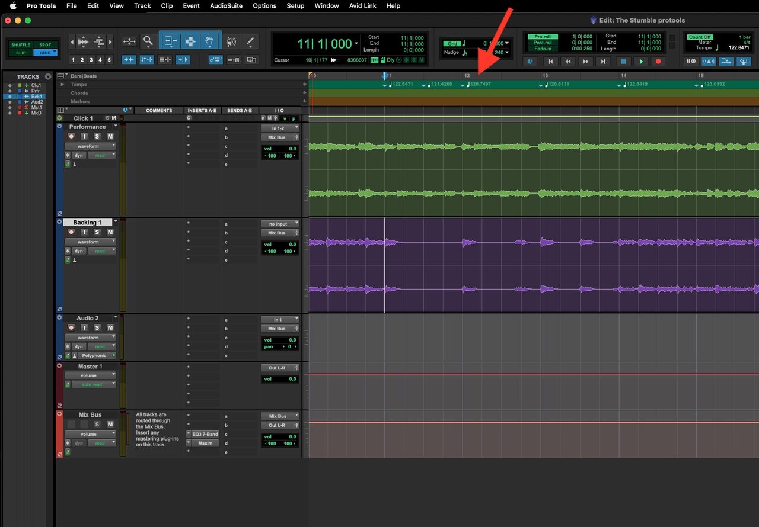Record-enable the Audio 2 track
The height and width of the screenshot is (527, 759).
point(71,328)
